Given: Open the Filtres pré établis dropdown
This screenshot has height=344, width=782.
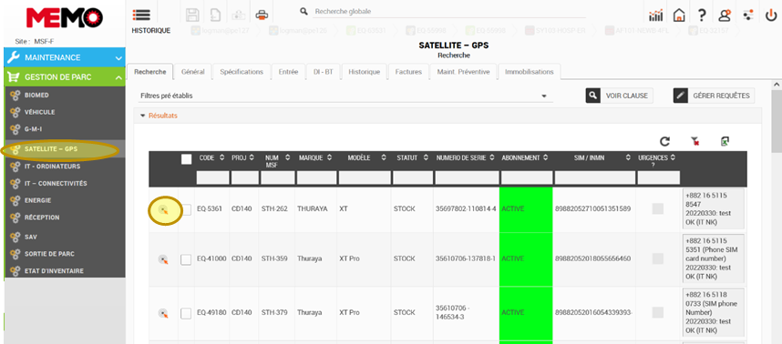Looking at the screenshot, I should (x=345, y=96).
